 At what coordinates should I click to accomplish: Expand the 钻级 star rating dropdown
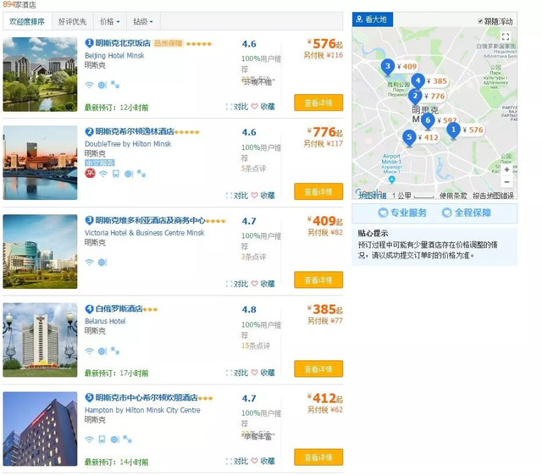click(143, 22)
